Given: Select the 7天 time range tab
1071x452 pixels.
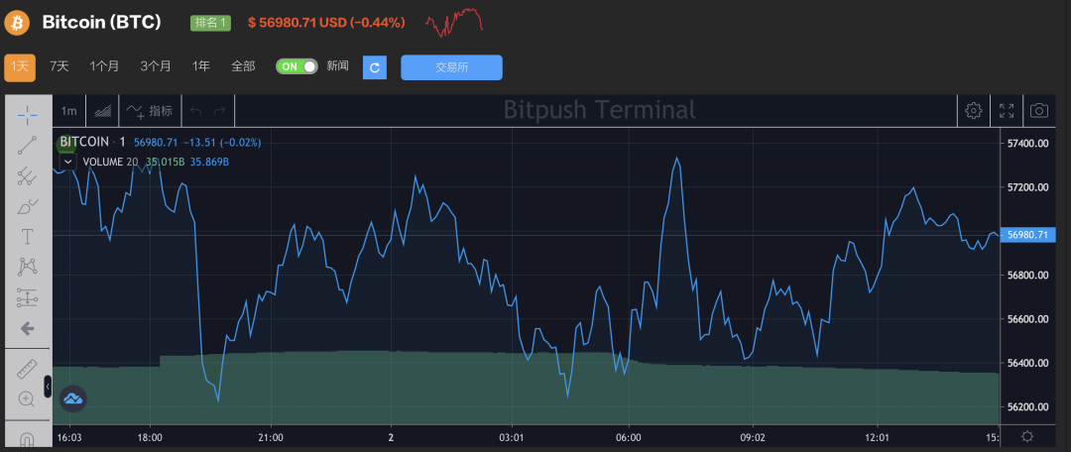Looking at the screenshot, I should click(x=59, y=67).
